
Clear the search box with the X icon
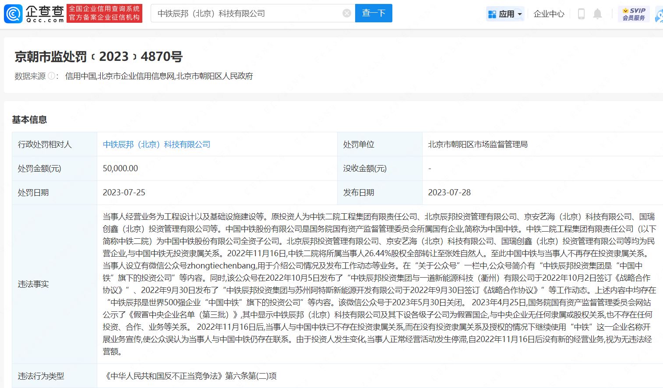347,13
